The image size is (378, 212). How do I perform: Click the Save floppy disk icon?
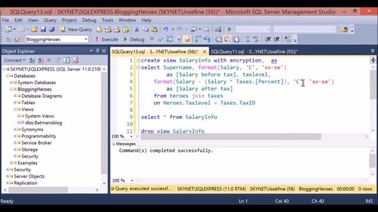click(43, 29)
